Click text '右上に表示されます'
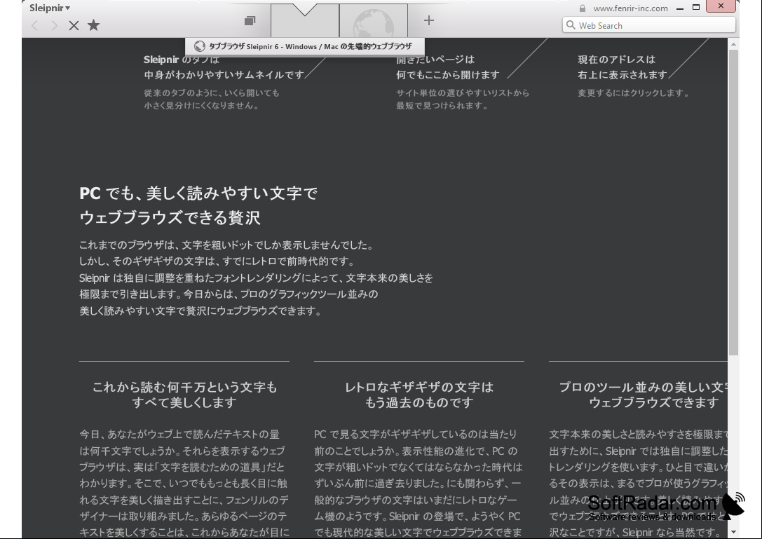Image resolution: width=762 pixels, height=539 pixels. (x=622, y=75)
